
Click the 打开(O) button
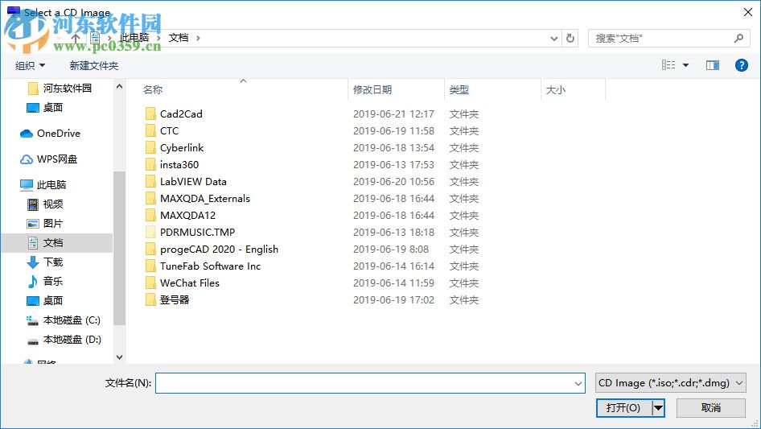coord(623,407)
